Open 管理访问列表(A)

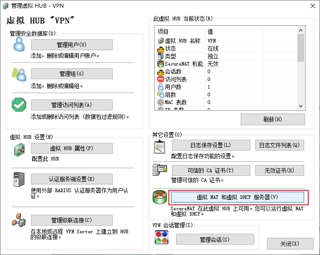point(72,105)
